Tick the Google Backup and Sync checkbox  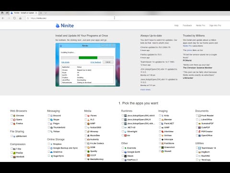(49, 148)
